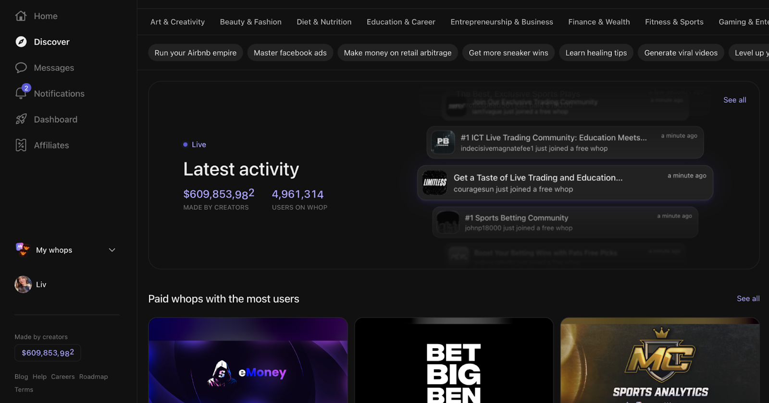Click the $609,853,982 figure under Latest activity
This screenshot has width=769, height=403.
pos(219,194)
